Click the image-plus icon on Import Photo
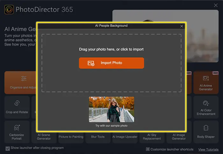The image size is (223, 154). [91, 63]
